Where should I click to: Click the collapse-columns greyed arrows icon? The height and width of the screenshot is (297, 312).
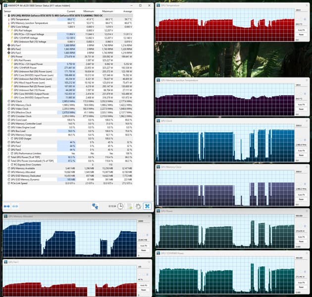[x=15, y=206]
